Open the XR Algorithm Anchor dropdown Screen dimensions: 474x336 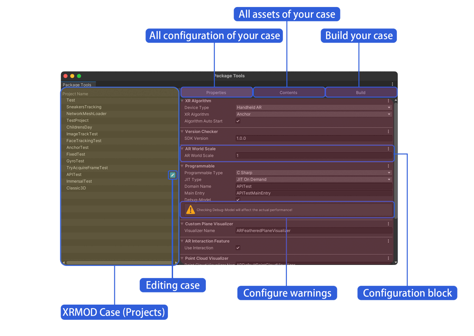314,114
